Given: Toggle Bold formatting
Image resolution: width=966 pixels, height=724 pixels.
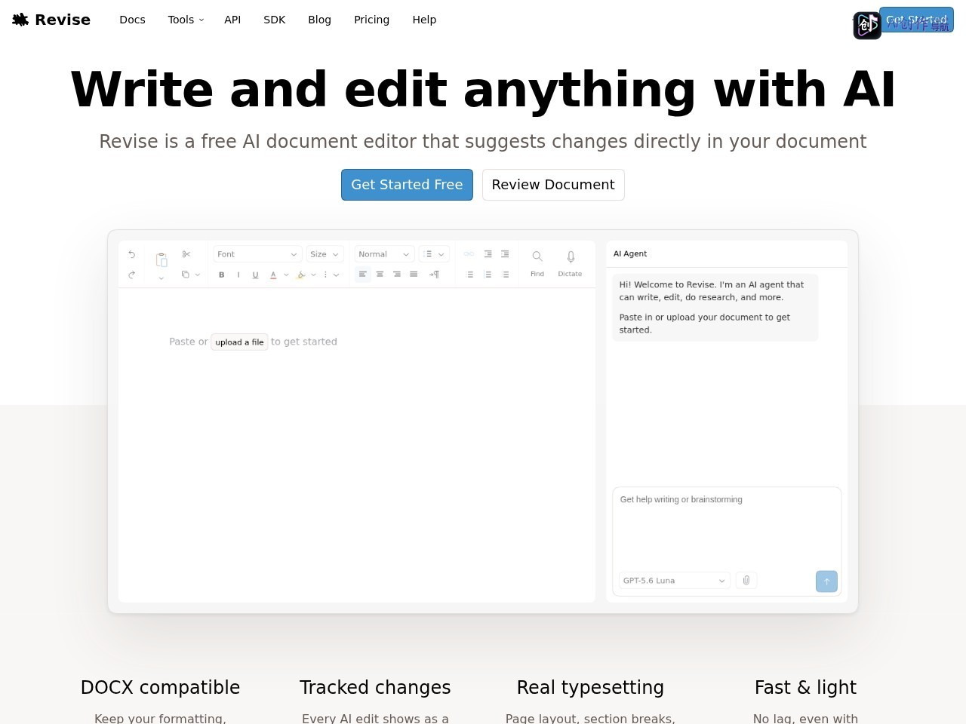Looking at the screenshot, I should pos(221,275).
